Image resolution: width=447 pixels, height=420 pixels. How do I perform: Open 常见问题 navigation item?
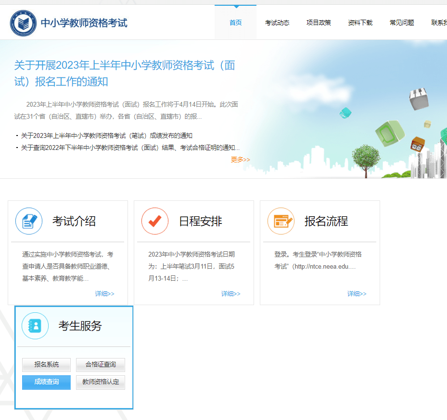coord(402,23)
